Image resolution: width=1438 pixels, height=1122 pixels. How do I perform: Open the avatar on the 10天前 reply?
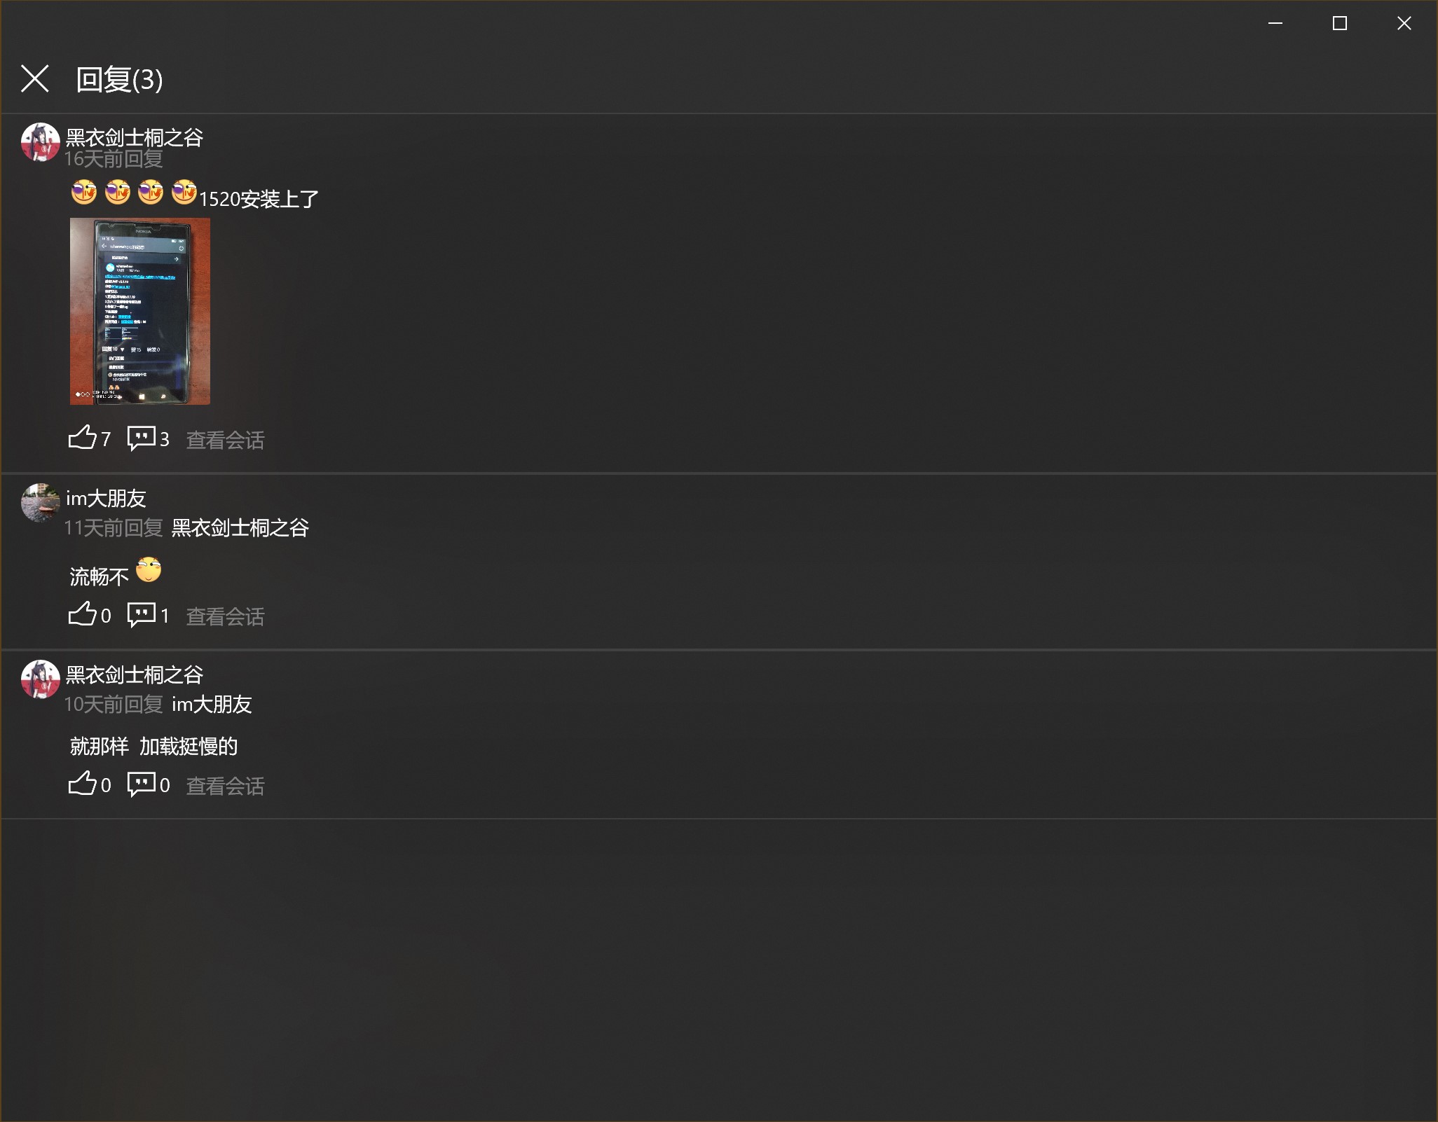coord(40,679)
